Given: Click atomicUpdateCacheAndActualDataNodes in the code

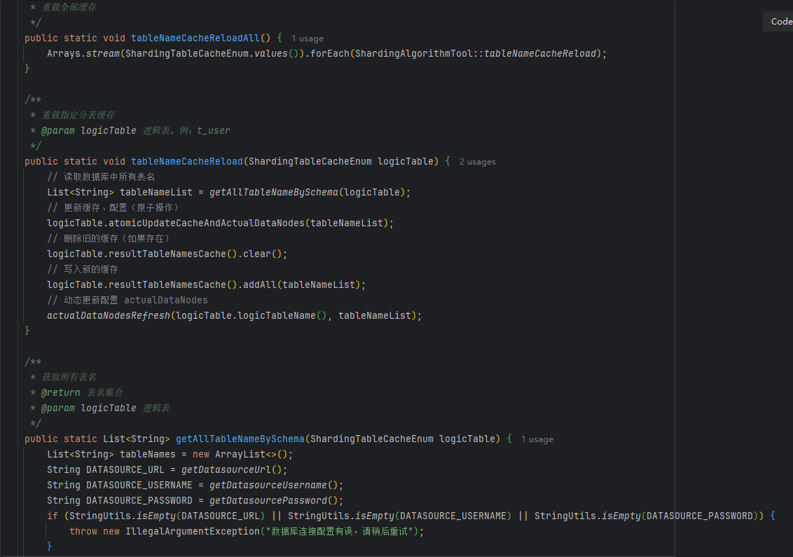Looking at the screenshot, I should tap(207, 224).
